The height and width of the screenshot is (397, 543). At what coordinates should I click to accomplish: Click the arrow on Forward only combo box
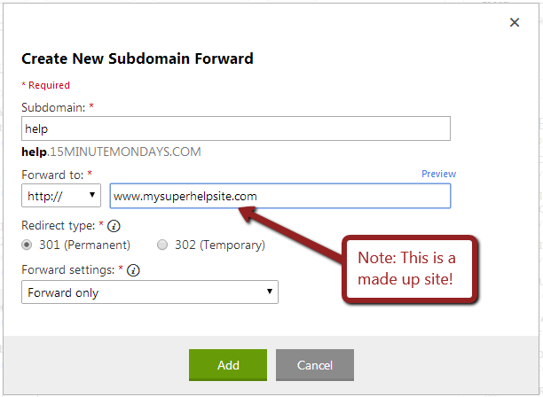270,292
